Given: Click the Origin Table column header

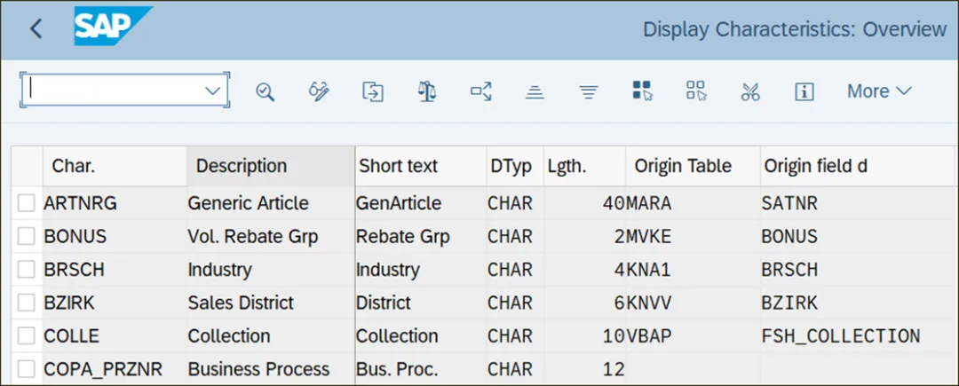Looking at the screenshot, I should (x=682, y=166).
